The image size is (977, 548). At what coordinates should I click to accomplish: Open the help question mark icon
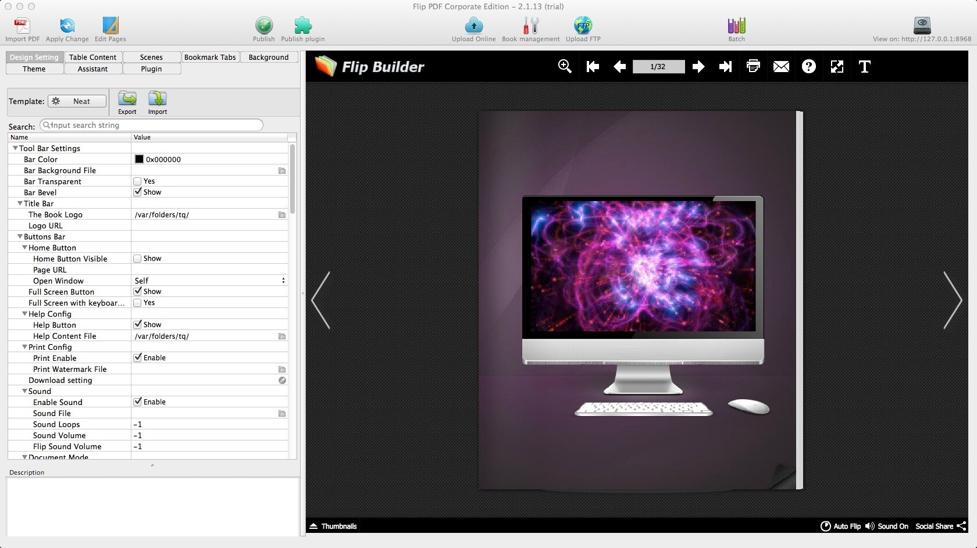point(808,67)
